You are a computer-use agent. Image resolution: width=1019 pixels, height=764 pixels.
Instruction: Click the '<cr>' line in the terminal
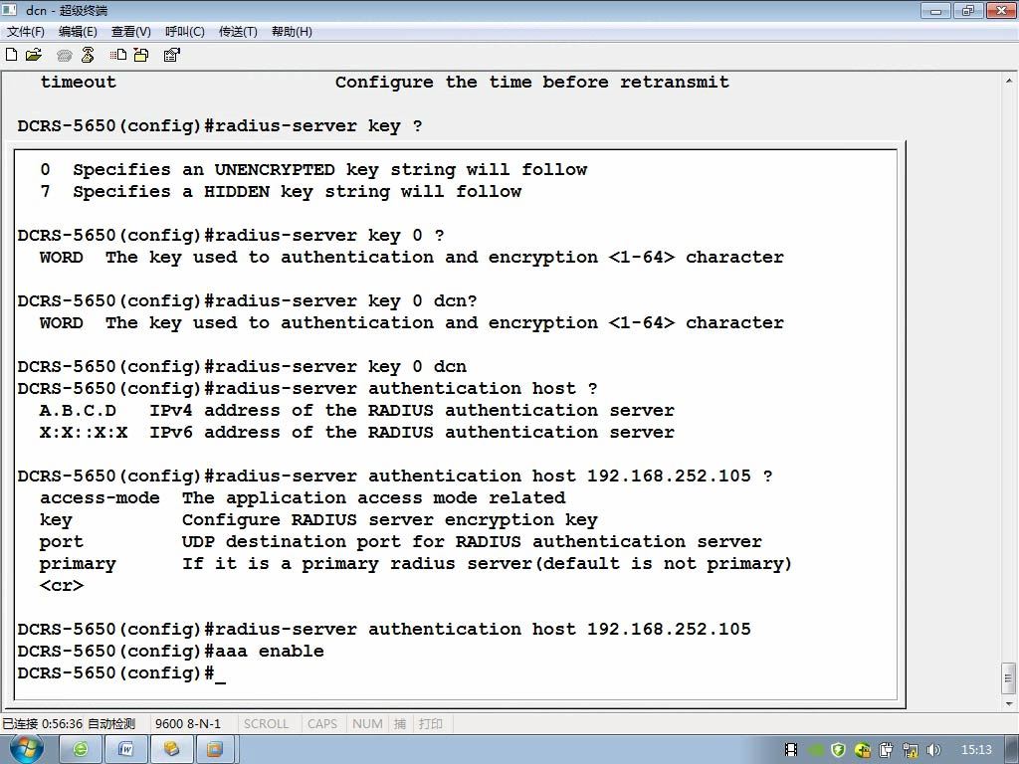(x=61, y=586)
